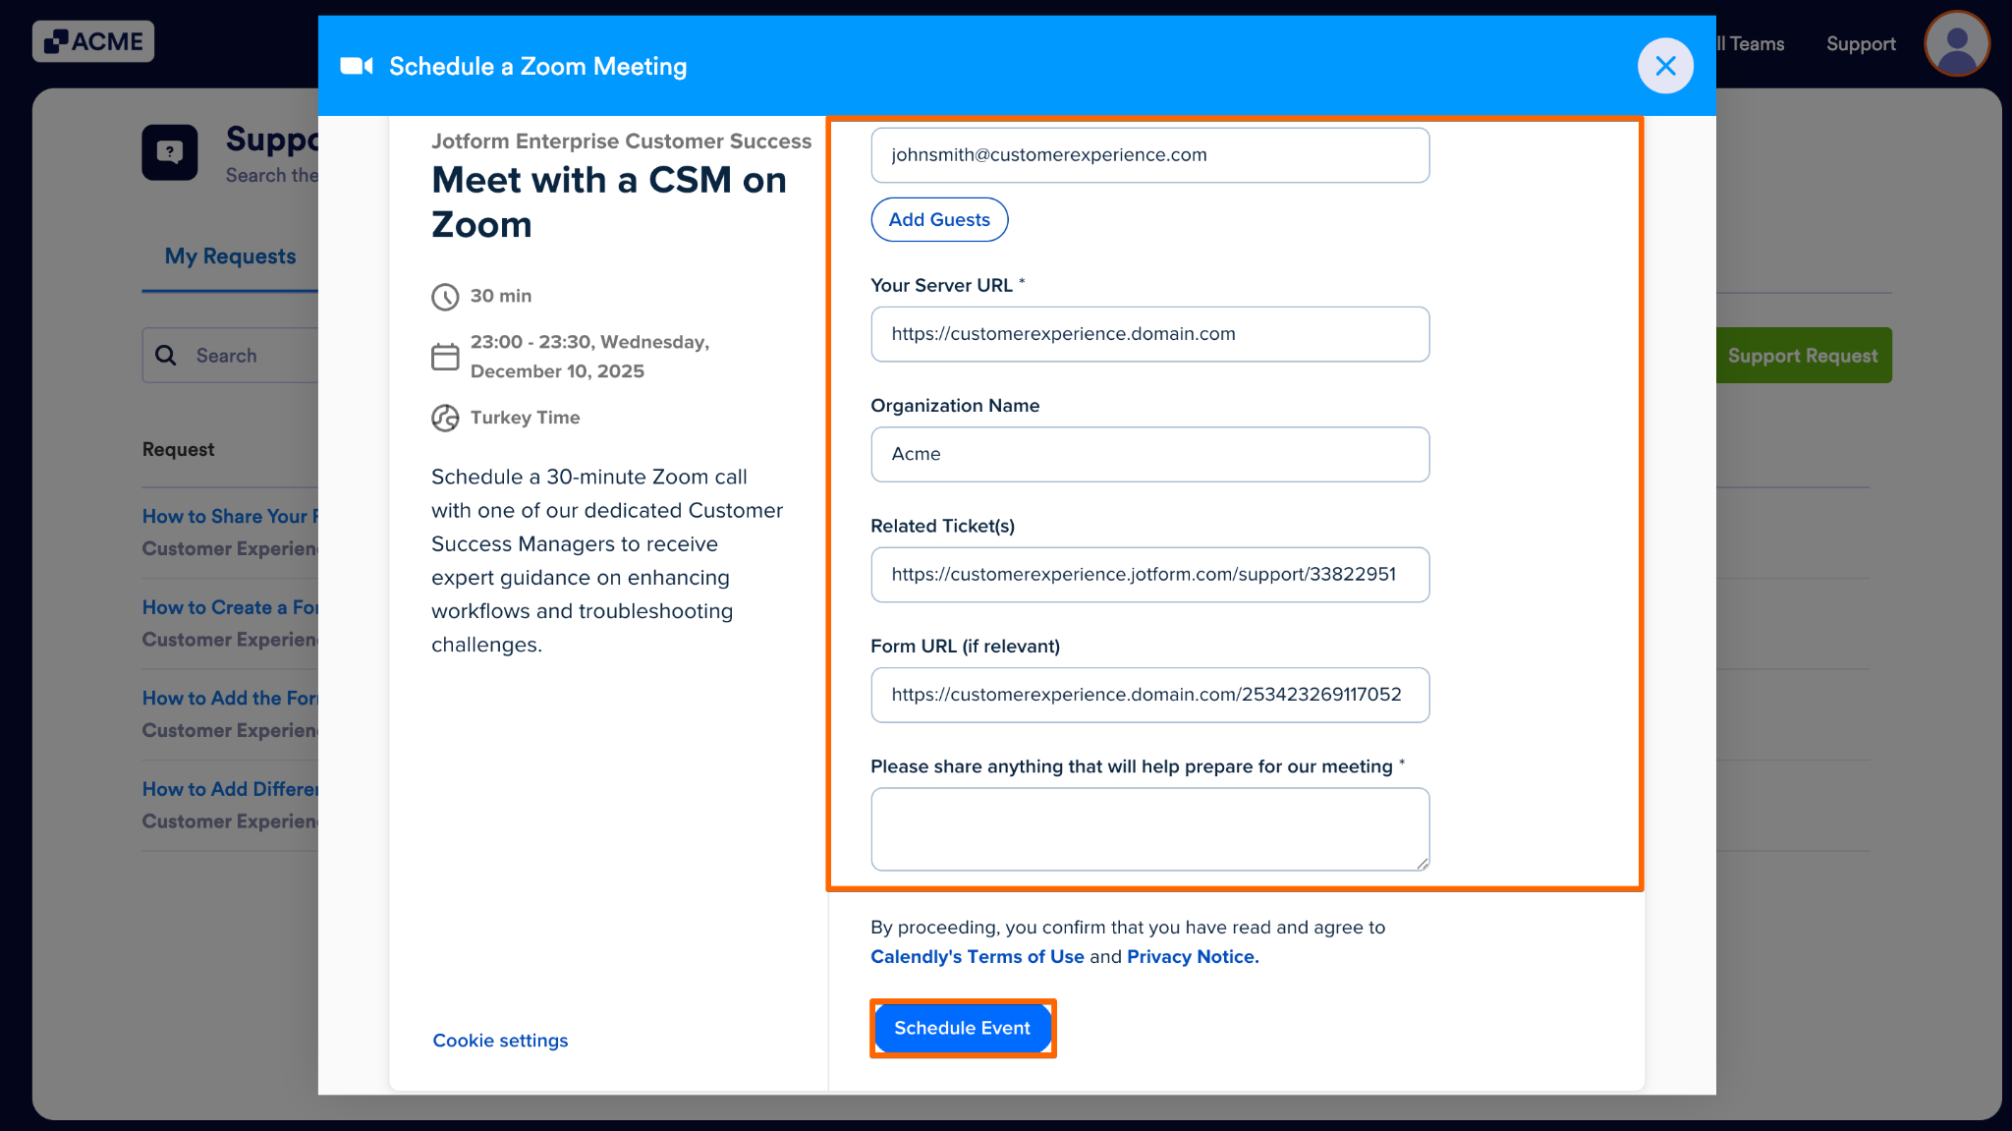This screenshot has width=2012, height=1131.
Task: Focus the Your Server URL input
Action: pyautogui.click(x=1150, y=334)
